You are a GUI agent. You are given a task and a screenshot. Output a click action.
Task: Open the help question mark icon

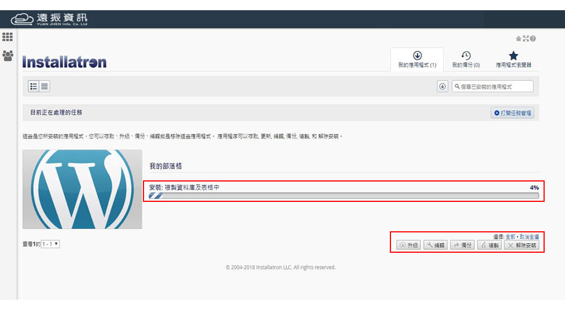(x=533, y=38)
